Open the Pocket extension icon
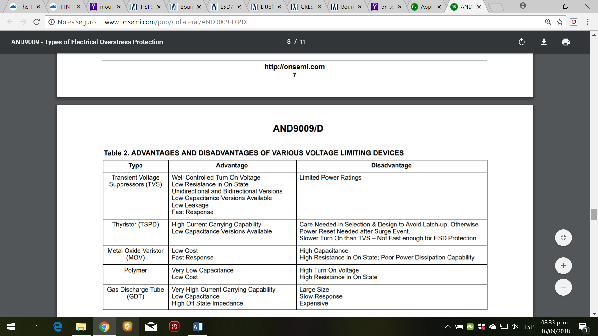The height and width of the screenshot is (336, 598). tap(574, 22)
